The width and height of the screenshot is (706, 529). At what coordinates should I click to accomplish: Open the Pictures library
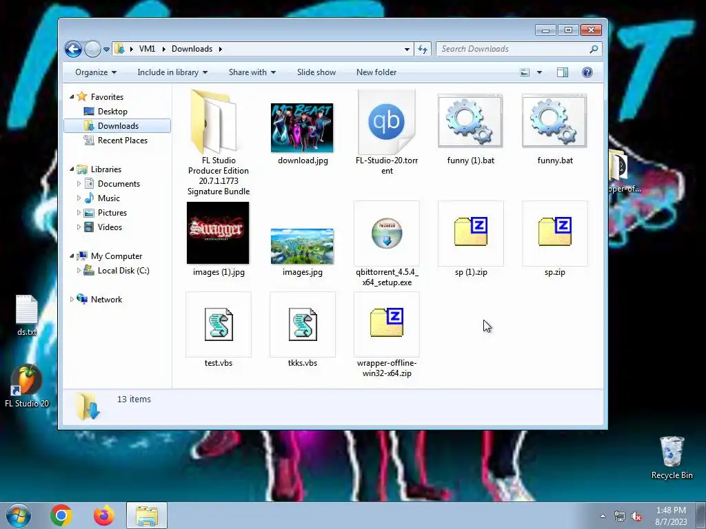(x=112, y=213)
